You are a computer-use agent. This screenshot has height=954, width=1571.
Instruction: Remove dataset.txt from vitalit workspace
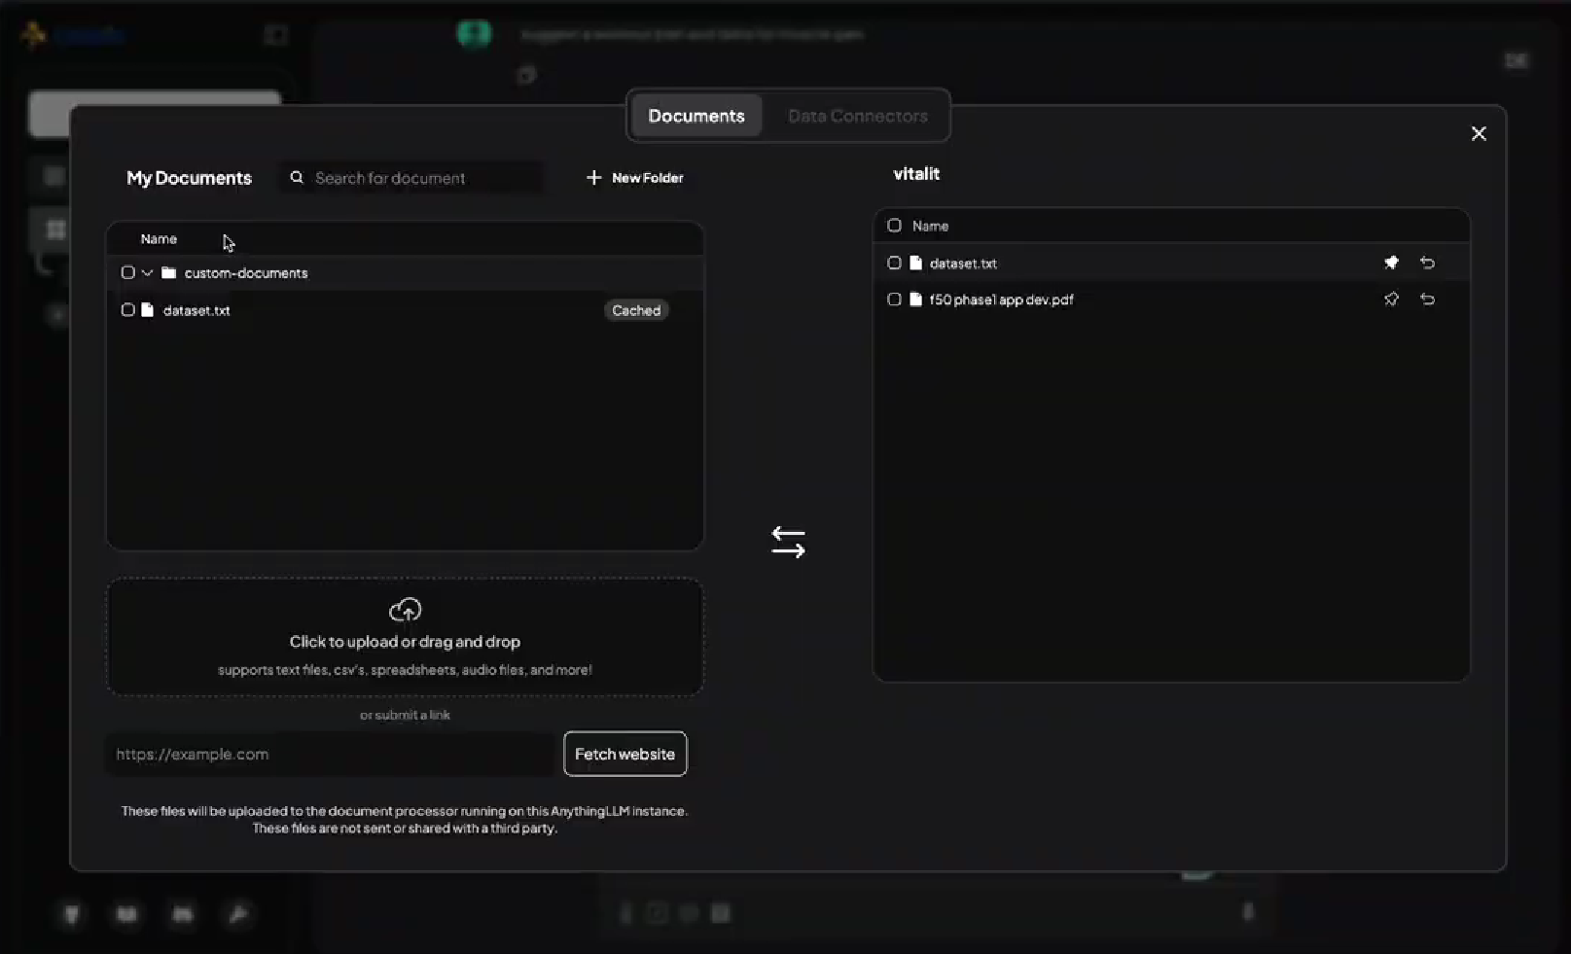point(1427,263)
